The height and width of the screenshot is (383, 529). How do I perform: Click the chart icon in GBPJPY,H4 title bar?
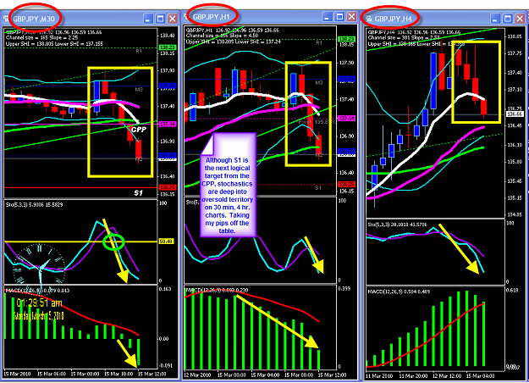[369, 19]
